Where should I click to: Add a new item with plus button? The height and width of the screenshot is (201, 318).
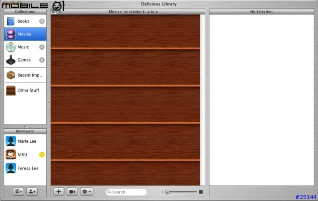click(59, 192)
